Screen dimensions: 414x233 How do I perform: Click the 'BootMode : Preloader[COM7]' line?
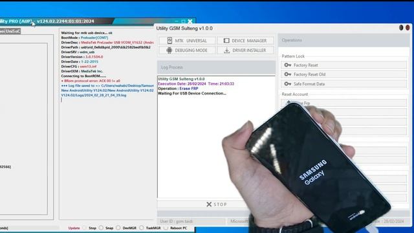(x=85, y=38)
